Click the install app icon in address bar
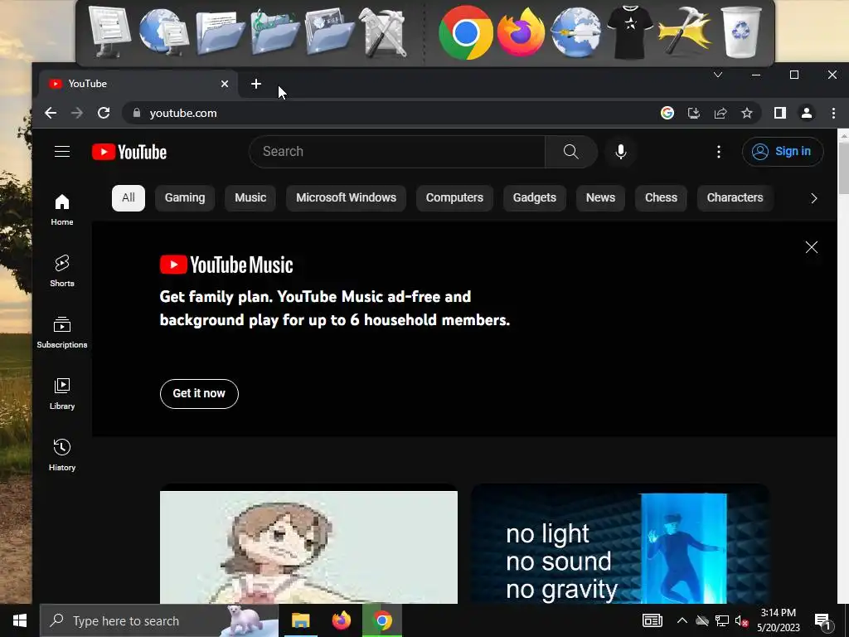Image resolution: width=849 pixels, height=637 pixels. pos(694,113)
